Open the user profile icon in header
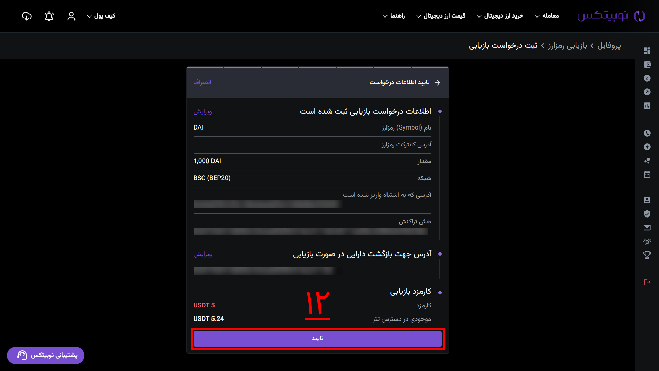Image resolution: width=659 pixels, height=371 pixels. [x=71, y=16]
